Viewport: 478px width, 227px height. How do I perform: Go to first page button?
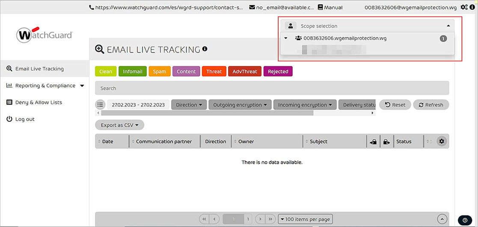tap(204, 219)
